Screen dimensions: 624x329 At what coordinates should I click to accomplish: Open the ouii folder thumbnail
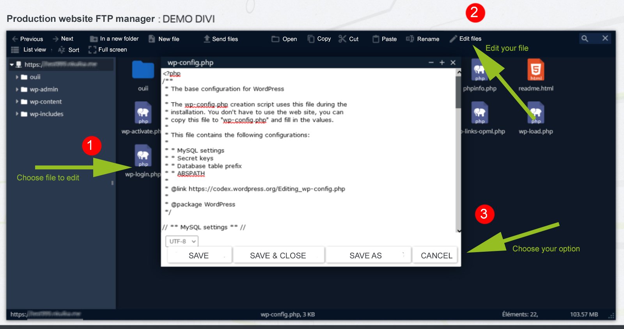tap(143, 70)
